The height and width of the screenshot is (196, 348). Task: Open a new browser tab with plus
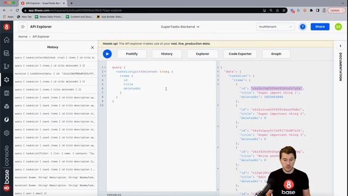(71, 3)
